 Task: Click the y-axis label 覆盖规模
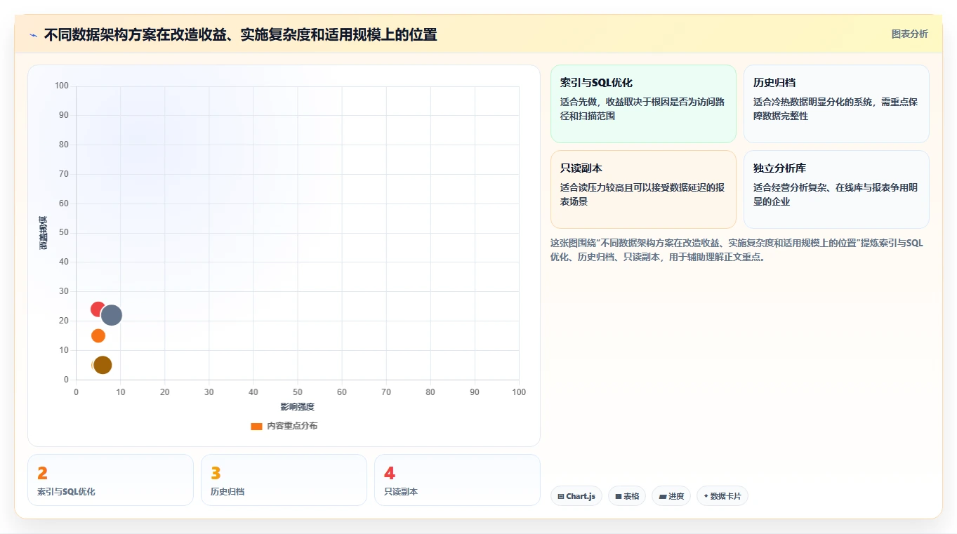point(43,233)
